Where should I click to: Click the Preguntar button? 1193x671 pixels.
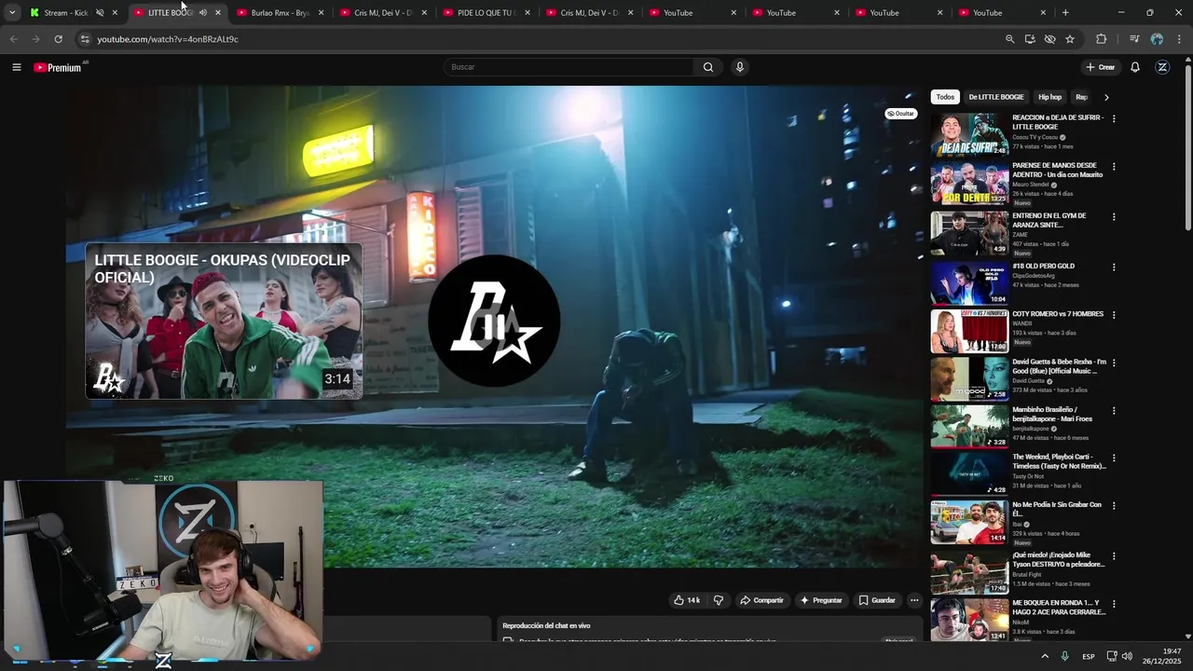pyautogui.click(x=821, y=600)
